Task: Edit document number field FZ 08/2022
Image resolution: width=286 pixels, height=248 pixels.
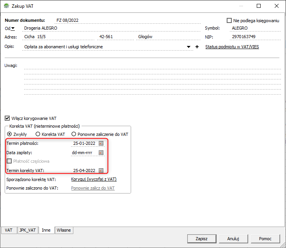Action: click(x=128, y=20)
